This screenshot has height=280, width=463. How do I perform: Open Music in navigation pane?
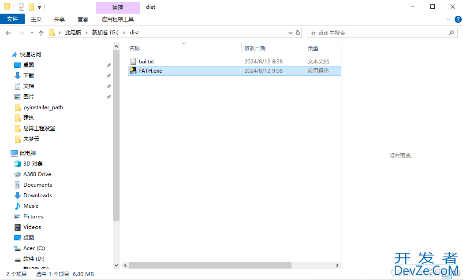click(x=31, y=206)
